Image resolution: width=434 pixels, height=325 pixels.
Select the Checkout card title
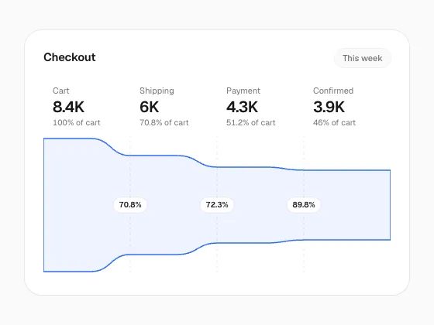coord(70,57)
